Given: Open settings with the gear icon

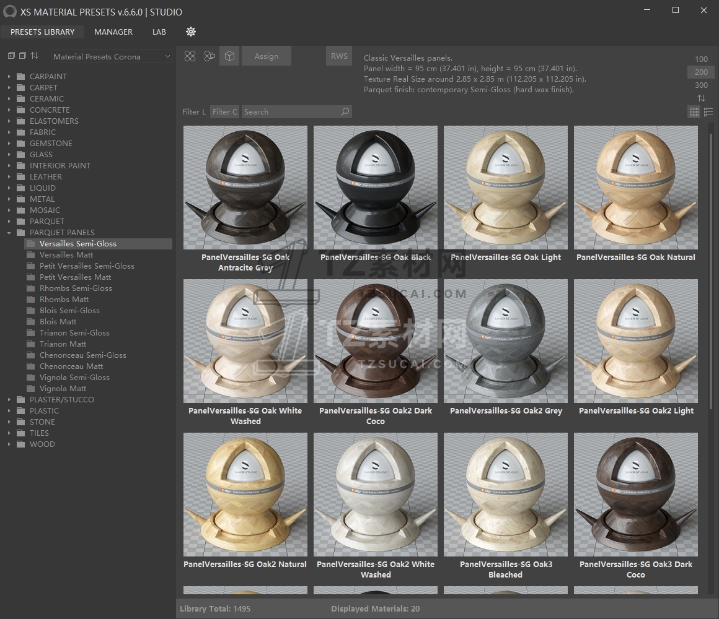Looking at the screenshot, I should tap(191, 32).
